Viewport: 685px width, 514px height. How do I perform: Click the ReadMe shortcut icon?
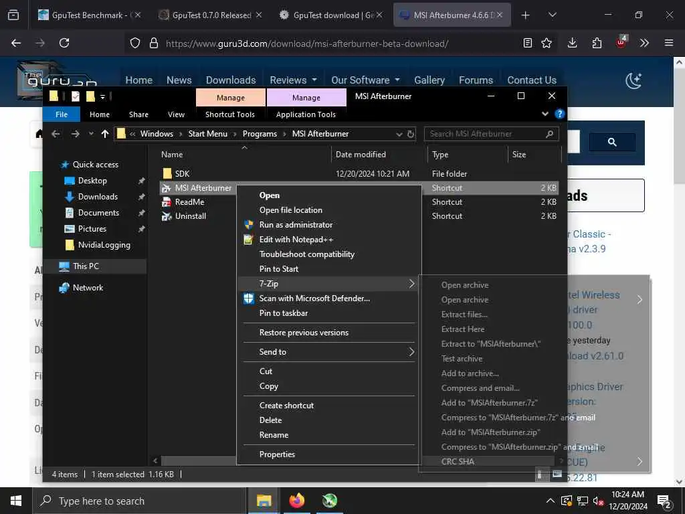(166, 202)
